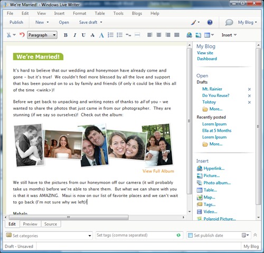Image resolution: width=264 pixels, height=253 pixels.
Task: Click the numbered list icon
Action: tap(110, 35)
